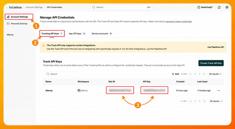Open the Need help? menu
Screen dimensions: 235x129
tap(205, 7)
